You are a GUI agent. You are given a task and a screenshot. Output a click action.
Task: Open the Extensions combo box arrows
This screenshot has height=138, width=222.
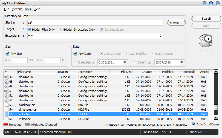160,36
